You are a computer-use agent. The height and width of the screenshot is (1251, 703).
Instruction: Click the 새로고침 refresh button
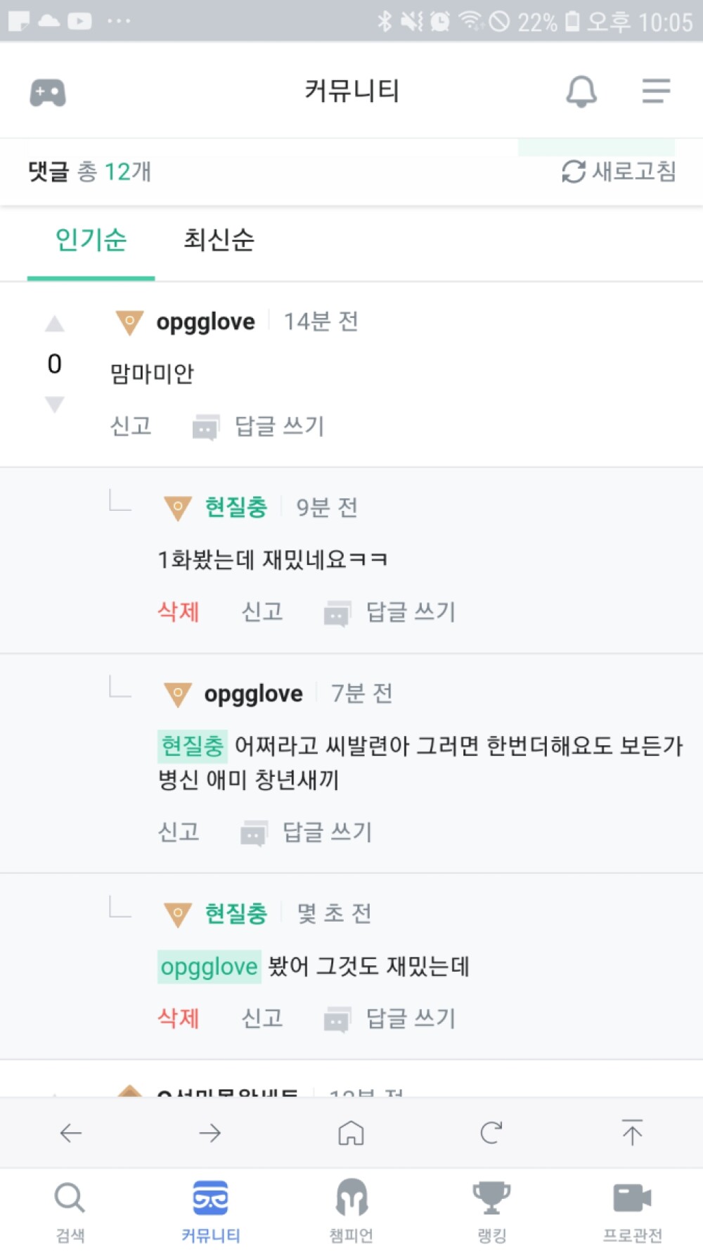[x=619, y=171]
